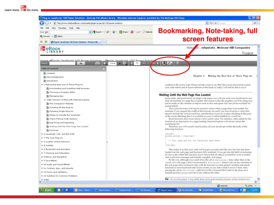Click the page number input box
The height and width of the screenshot is (205, 274).
click(x=137, y=63)
